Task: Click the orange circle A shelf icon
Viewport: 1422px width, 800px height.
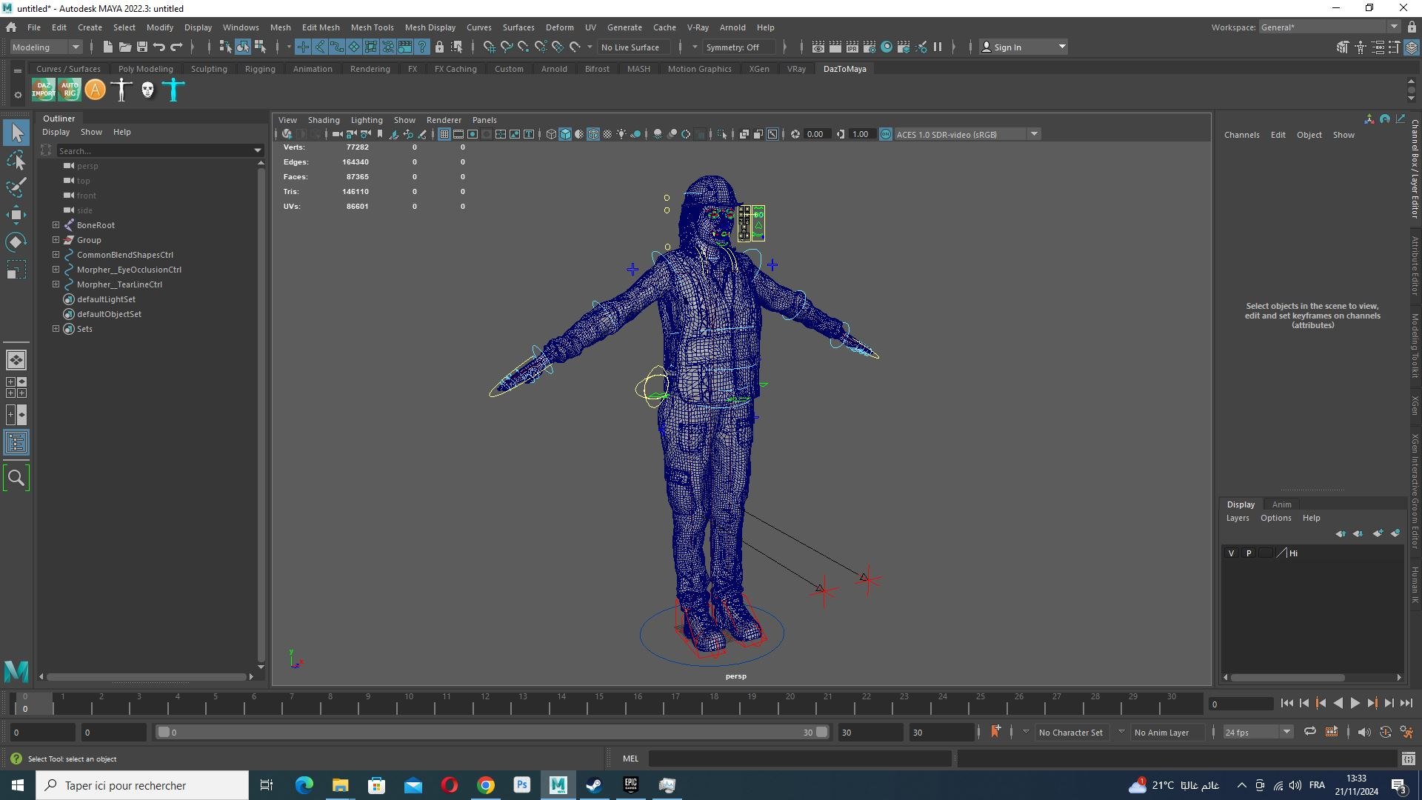Action: [x=95, y=90]
